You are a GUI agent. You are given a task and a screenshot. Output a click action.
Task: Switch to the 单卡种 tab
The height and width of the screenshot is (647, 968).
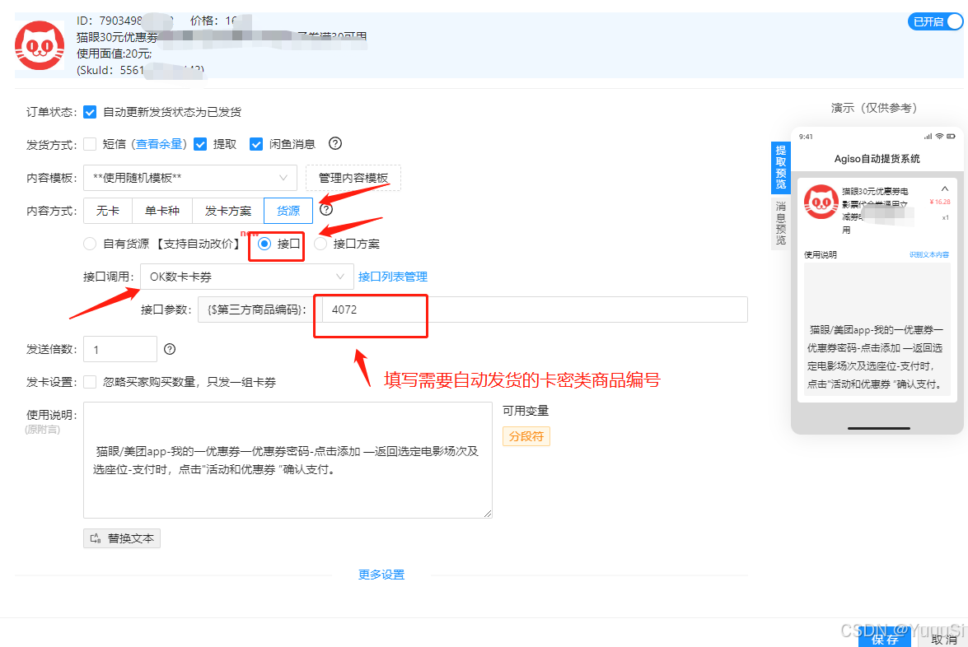pos(161,211)
